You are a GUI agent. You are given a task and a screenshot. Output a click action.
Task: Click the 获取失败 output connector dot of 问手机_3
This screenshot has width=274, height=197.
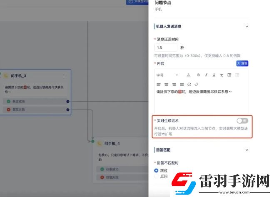coord(68,110)
